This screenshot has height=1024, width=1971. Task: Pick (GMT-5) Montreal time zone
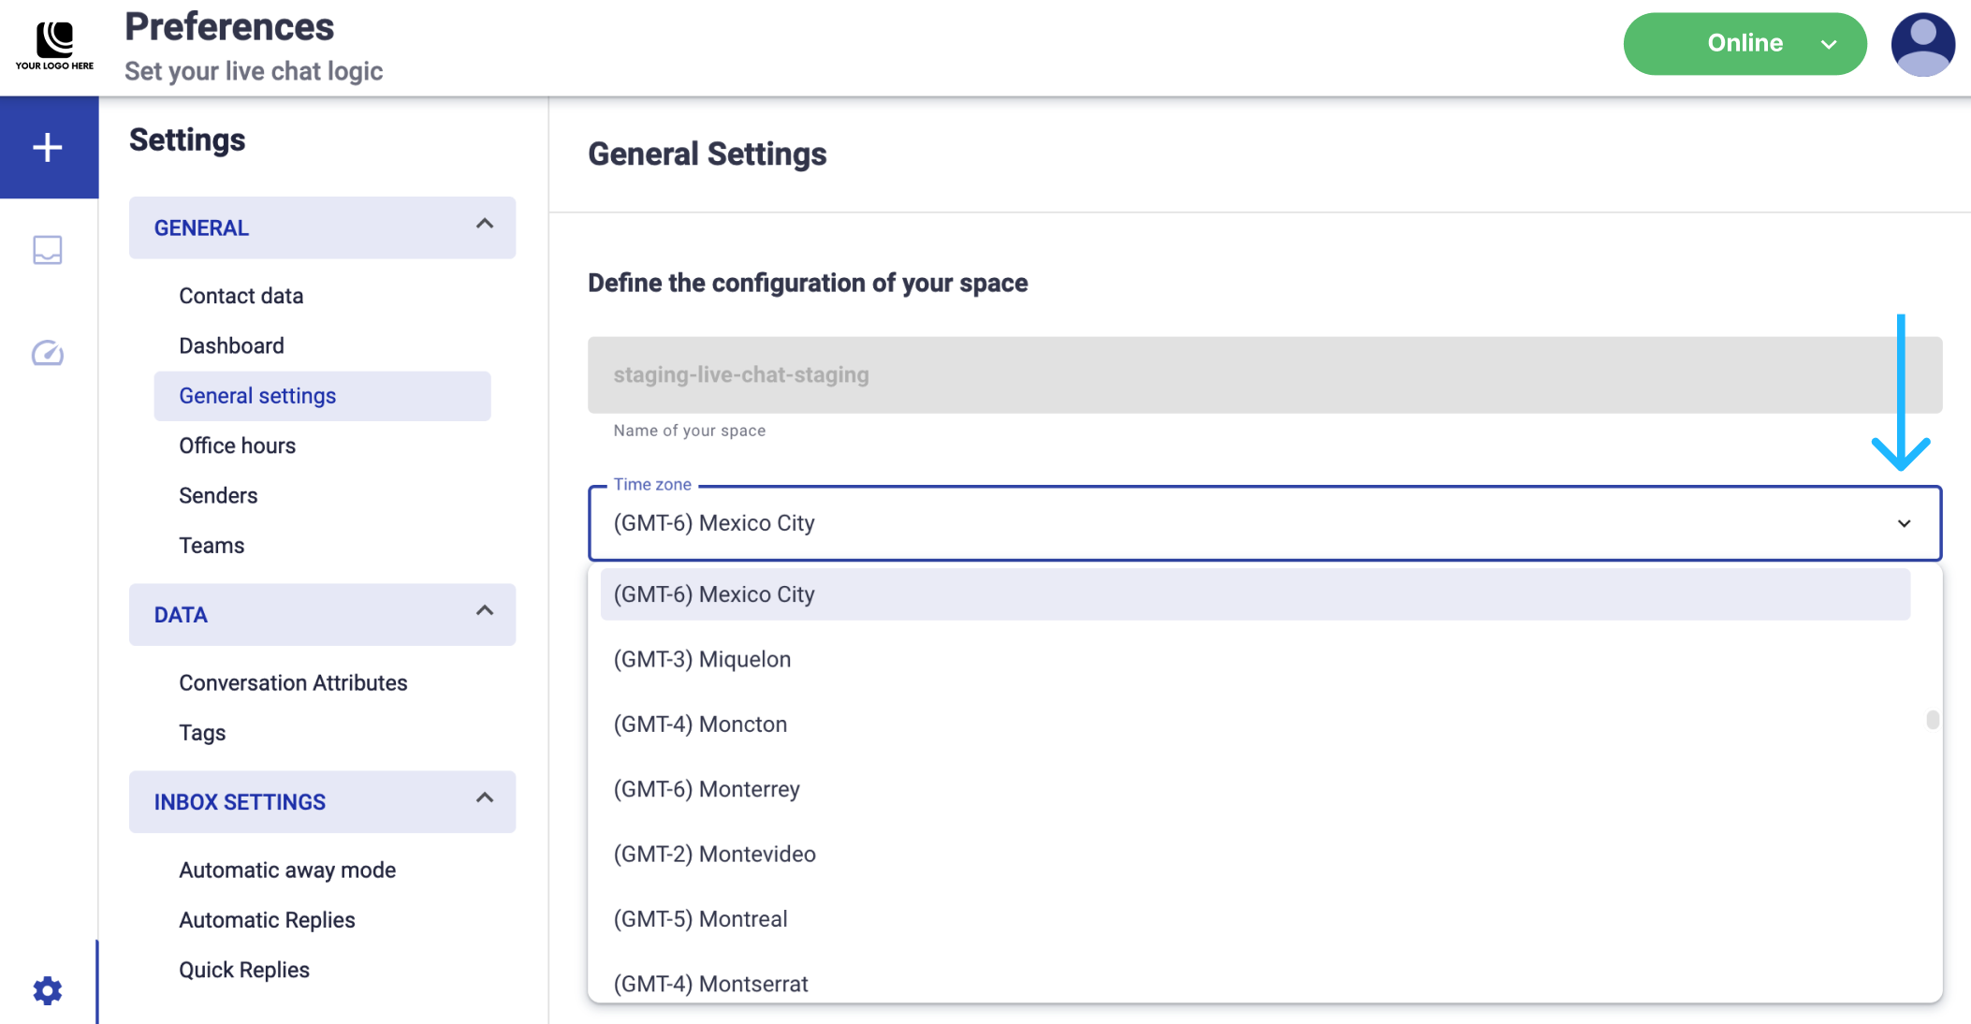(700, 919)
